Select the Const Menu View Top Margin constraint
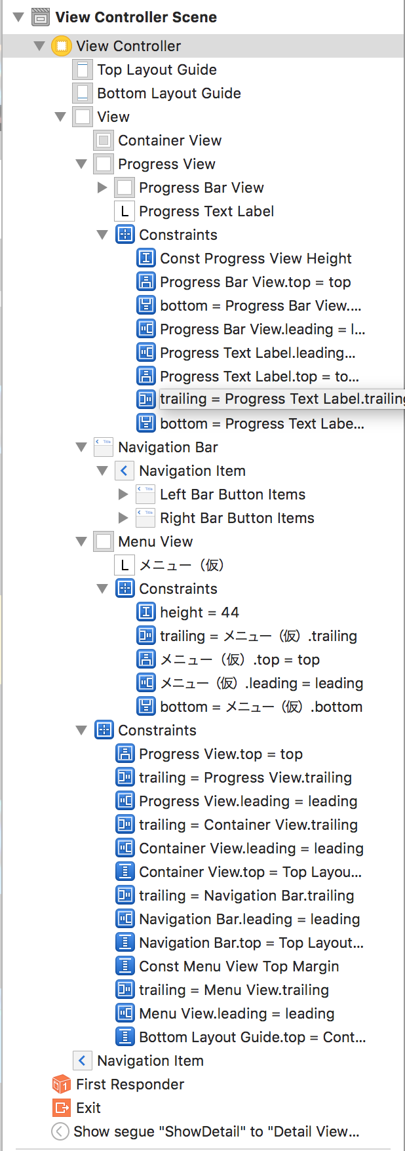 (239, 966)
